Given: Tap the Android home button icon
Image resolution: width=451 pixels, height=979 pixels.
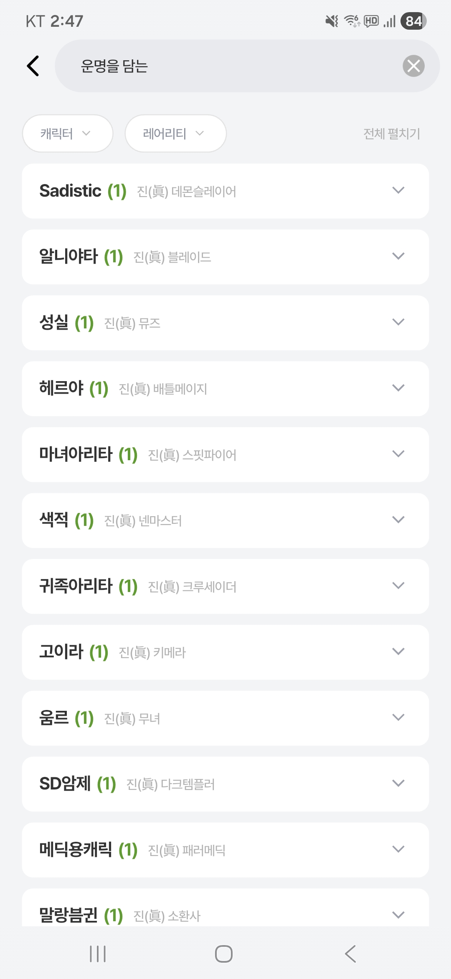Looking at the screenshot, I should click(x=224, y=954).
